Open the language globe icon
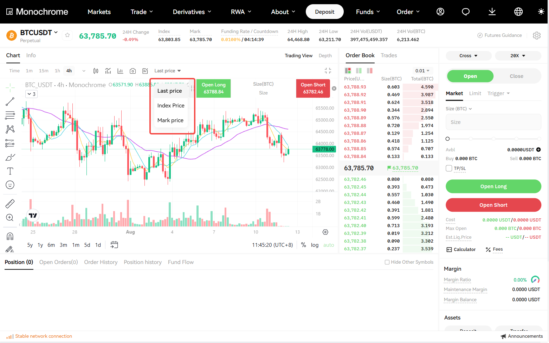Screen dimensions: 549x343 pos(518,12)
